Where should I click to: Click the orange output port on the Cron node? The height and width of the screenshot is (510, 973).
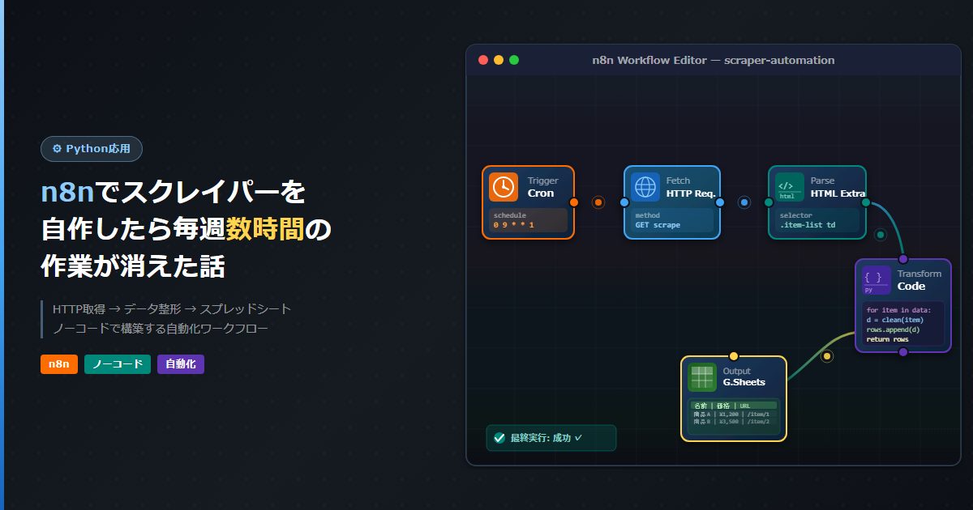click(x=574, y=202)
